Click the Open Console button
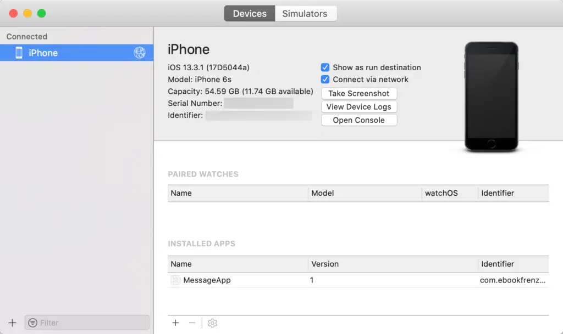 (359, 120)
